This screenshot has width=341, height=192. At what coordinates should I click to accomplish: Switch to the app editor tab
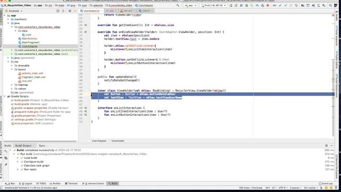(110, 11)
